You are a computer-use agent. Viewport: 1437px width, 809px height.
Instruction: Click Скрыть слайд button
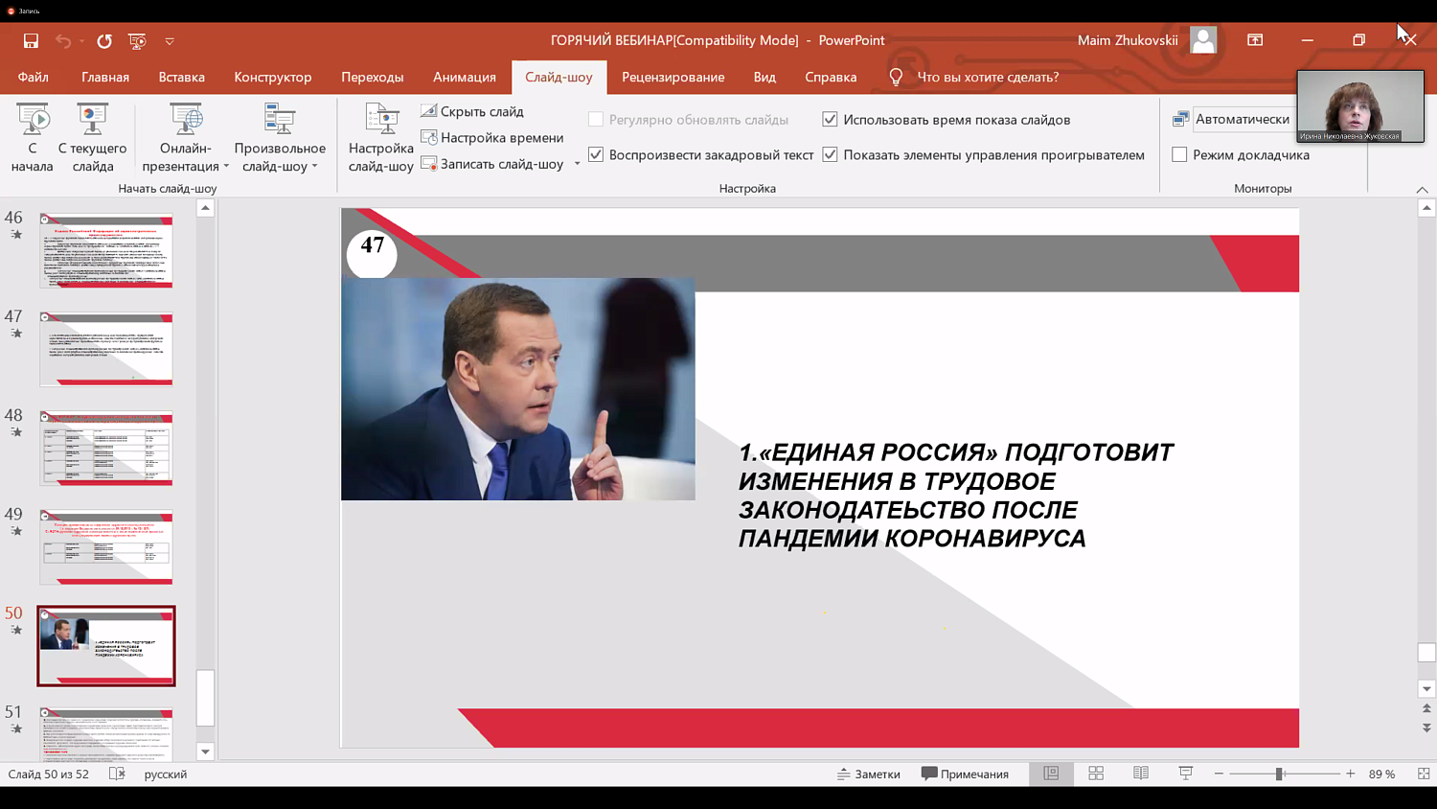(x=472, y=111)
